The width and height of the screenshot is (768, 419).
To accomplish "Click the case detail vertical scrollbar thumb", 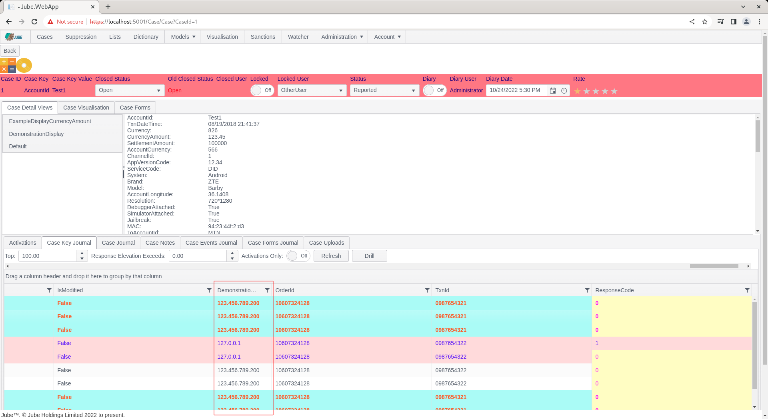I will point(758,136).
